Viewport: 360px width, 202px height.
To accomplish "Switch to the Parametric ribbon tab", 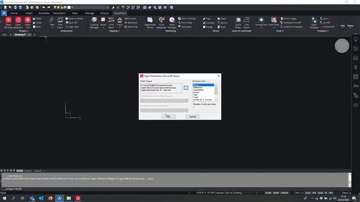I will click(x=59, y=13).
